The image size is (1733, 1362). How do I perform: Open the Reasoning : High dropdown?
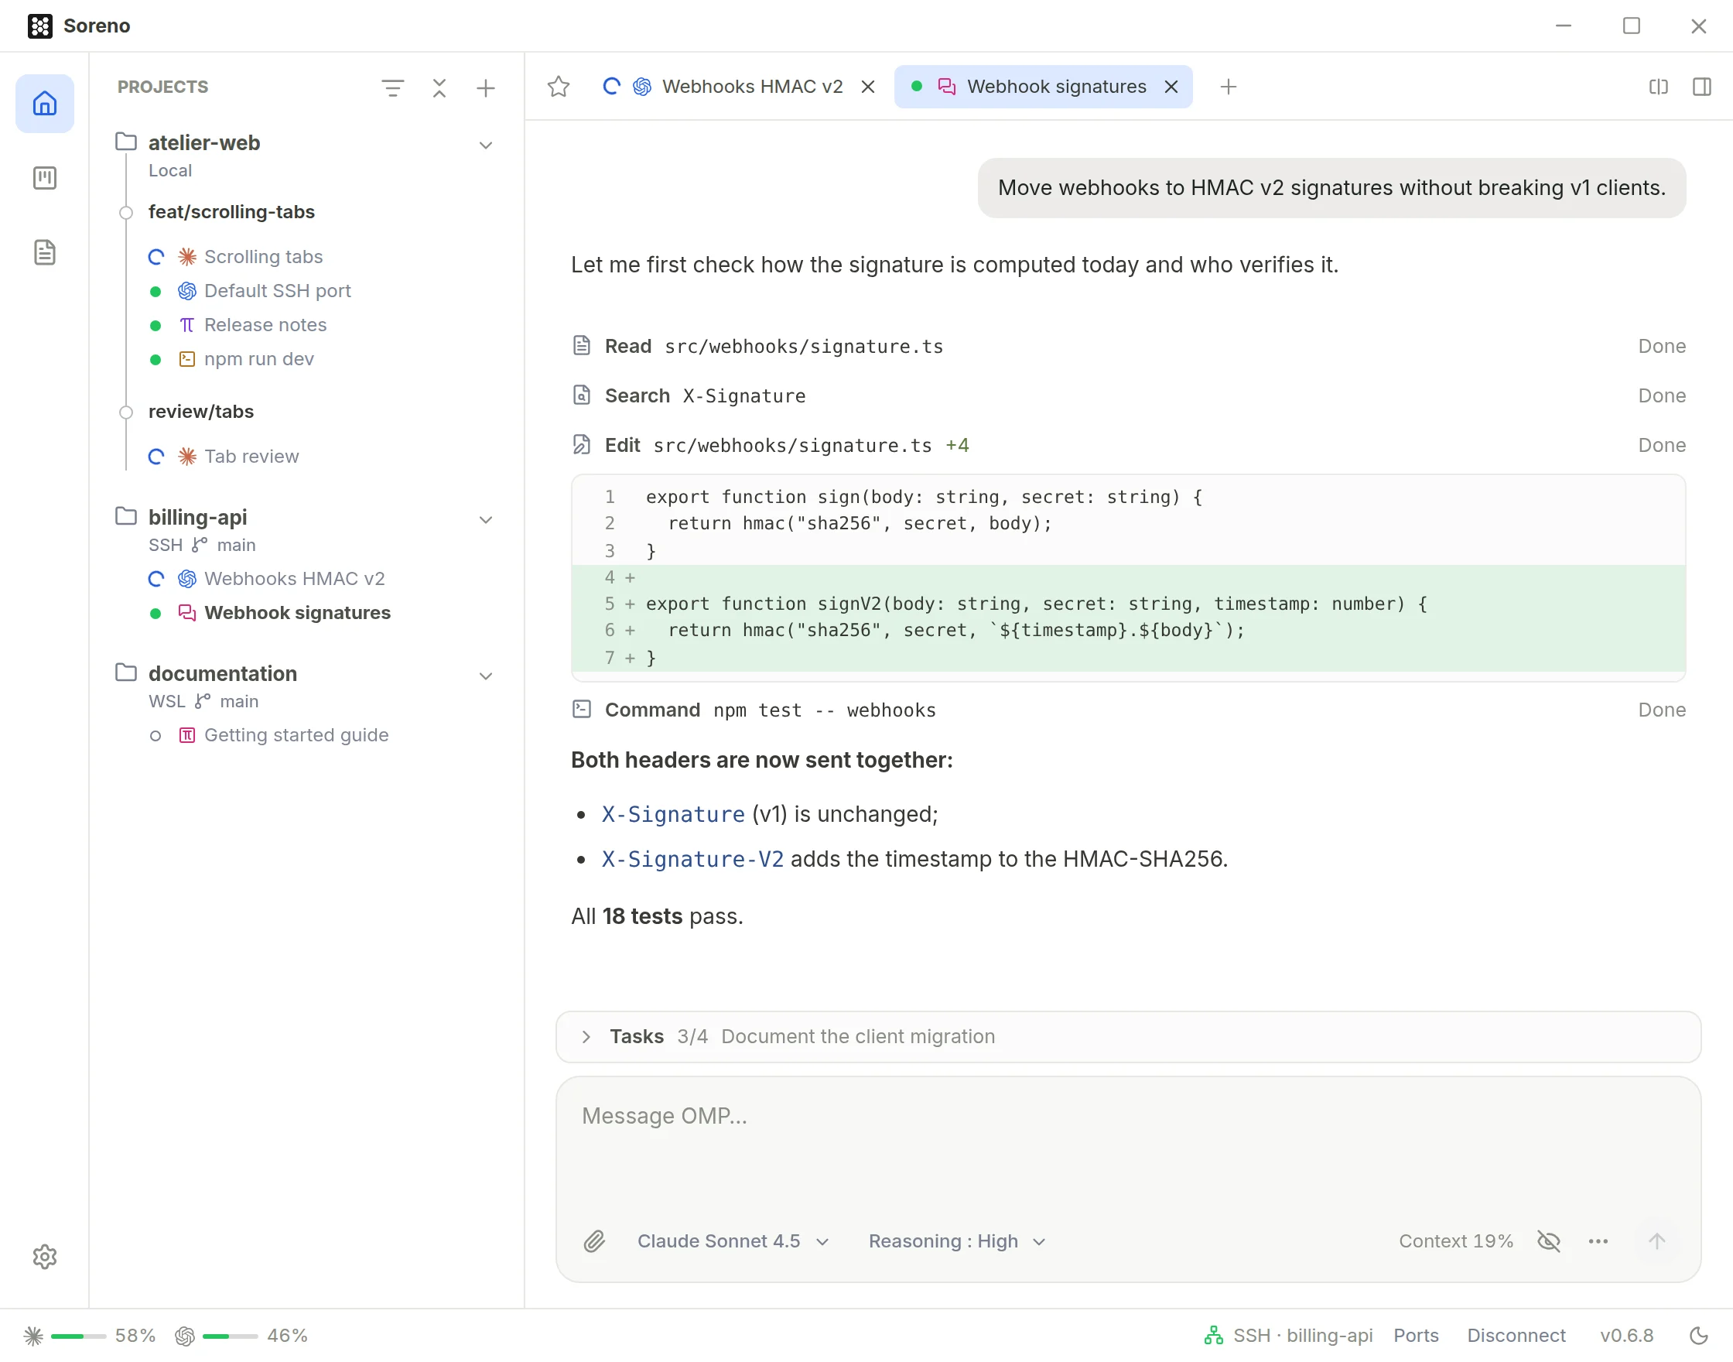click(956, 1241)
